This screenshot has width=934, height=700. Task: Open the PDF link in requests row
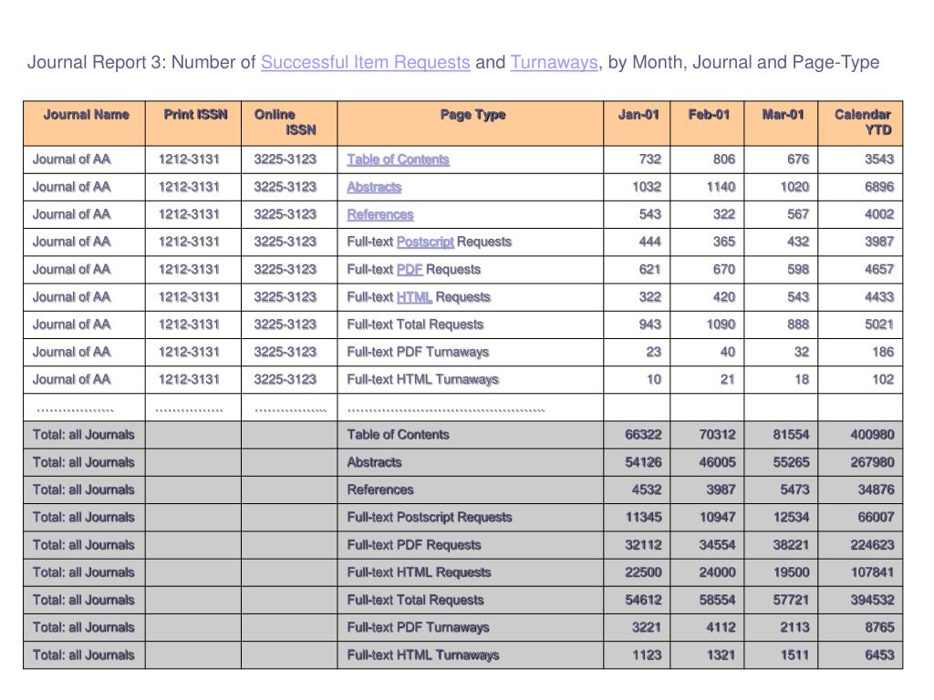pos(410,269)
